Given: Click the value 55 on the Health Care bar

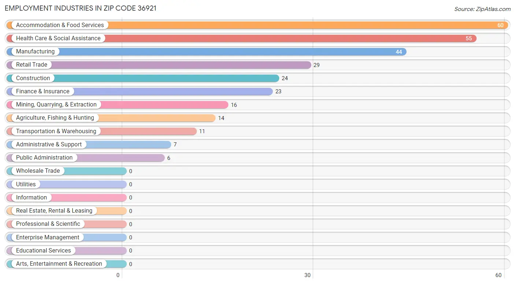Looking at the screenshot, I should coord(469,38).
